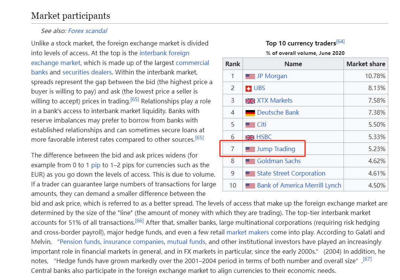Open the Goldman Sachs link

point(279,161)
